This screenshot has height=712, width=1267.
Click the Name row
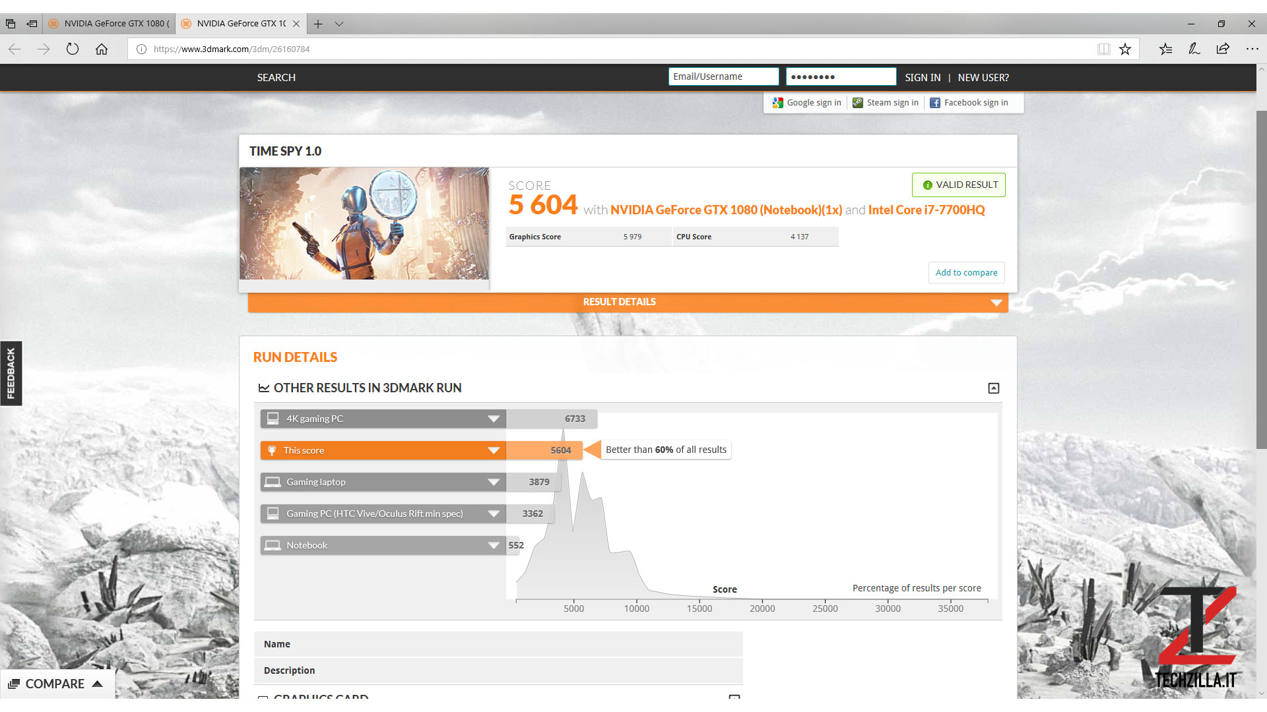click(x=498, y=644)
